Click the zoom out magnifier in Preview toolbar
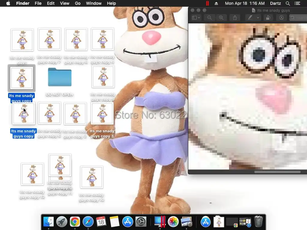307x230 pixels. click(x=209, y=18)
